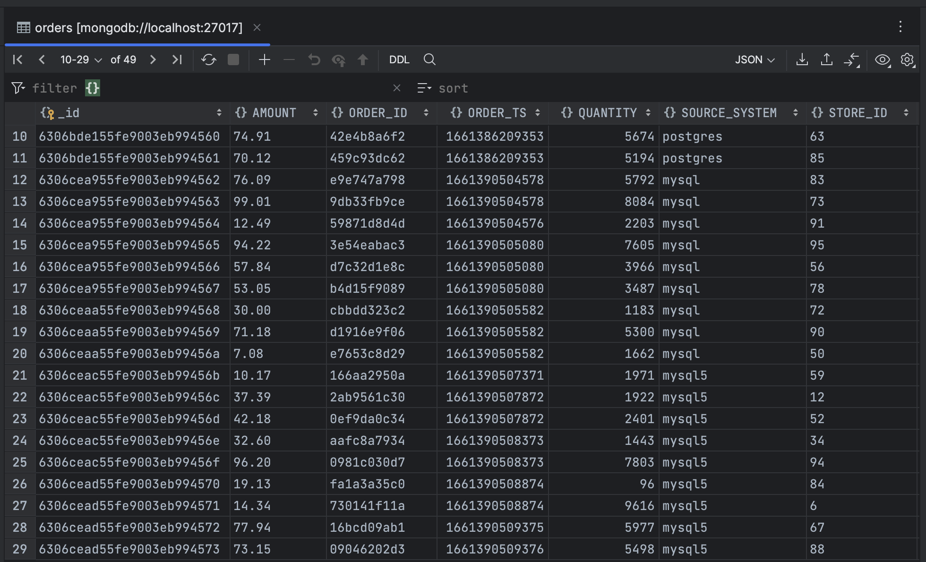The image size is (926, 562).
Task: Select row number 20
Action: point(20,354)
